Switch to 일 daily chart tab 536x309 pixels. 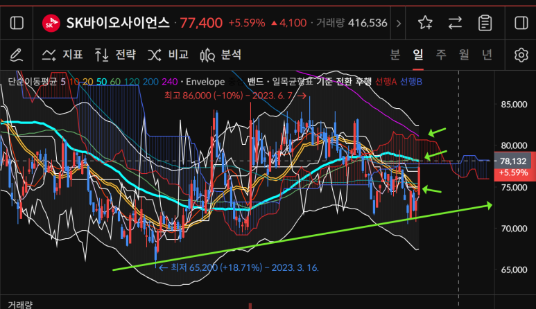(x=418, y=55)
